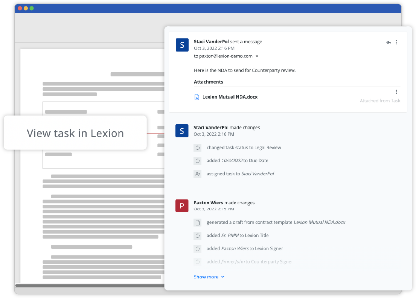Click the icon beside Counterparty Signer entry
416x298 pixels.
tap(198, 262)
